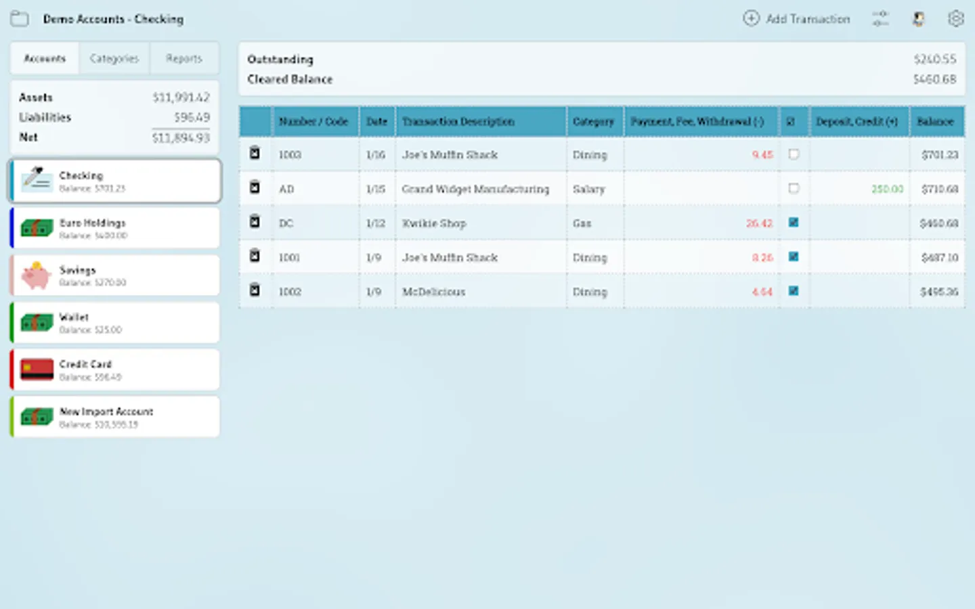Mark Grand Widget Manufacturing deposit as cleared
The height and width of the screenshot is (609, 975).
click(x=794, y=188)
